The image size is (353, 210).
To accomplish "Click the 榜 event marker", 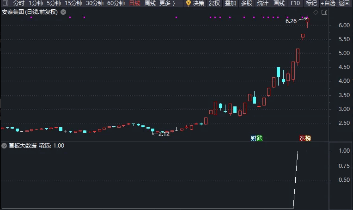I will tap(308, 138).
